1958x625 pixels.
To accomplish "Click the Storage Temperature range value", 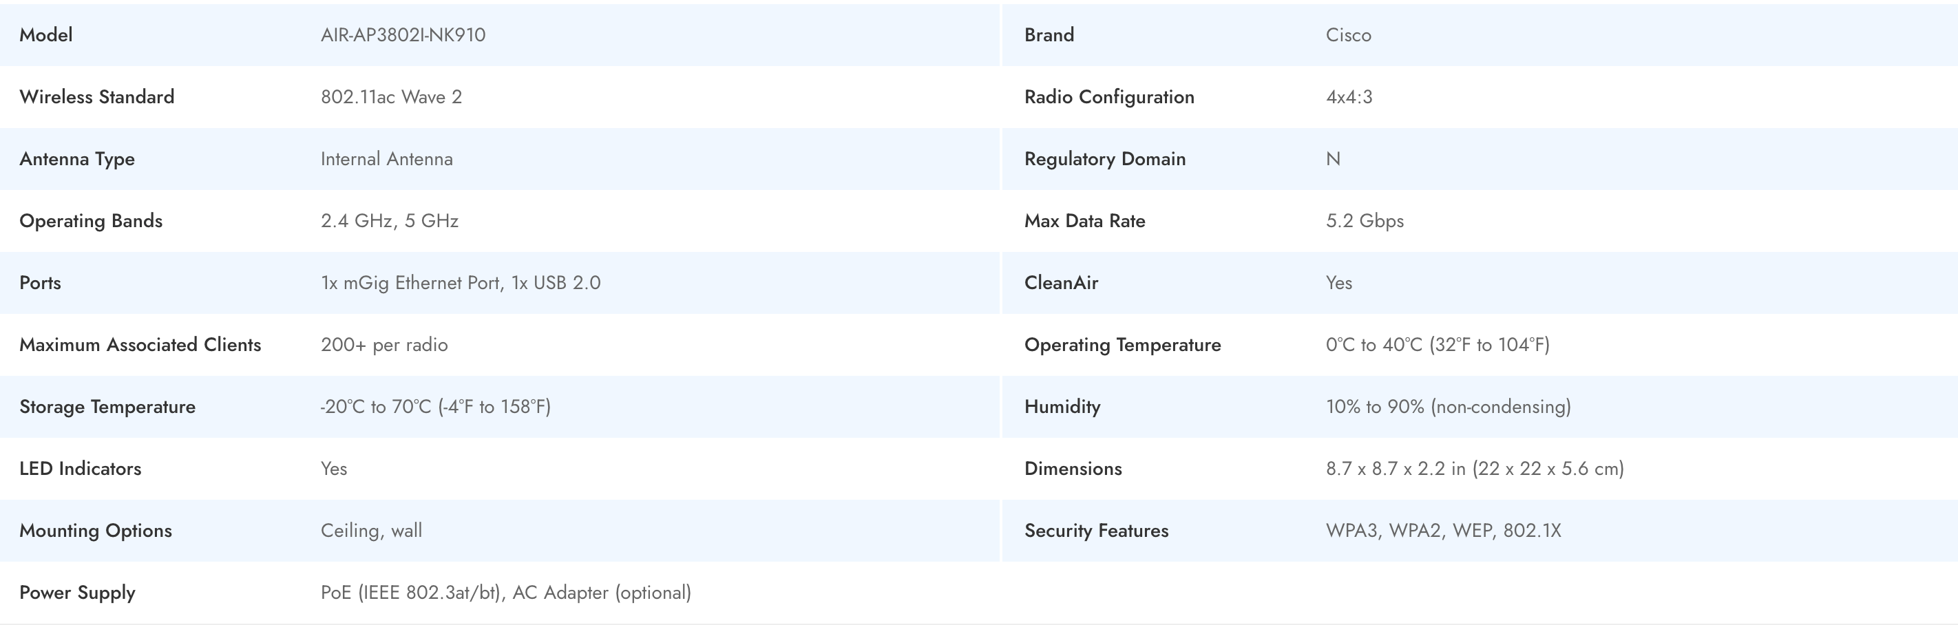I will (436, 407).
